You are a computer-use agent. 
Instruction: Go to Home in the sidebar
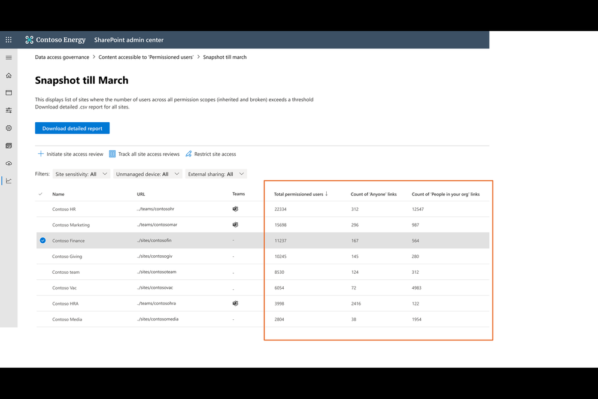(9, 75)
